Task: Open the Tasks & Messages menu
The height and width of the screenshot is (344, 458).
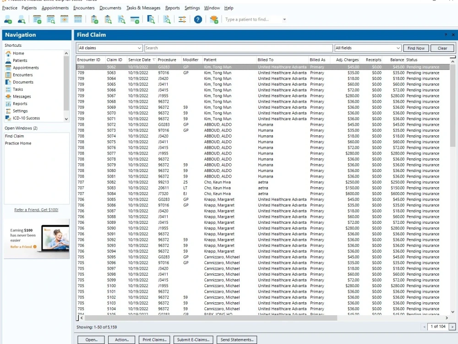Action: pos(143,8)
